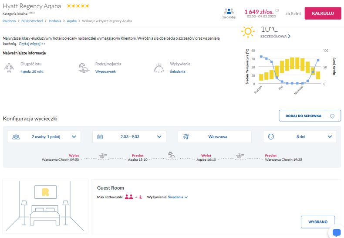Click the Guest Room title
Viewport: 344px width, 238px height.
pos(111,188)
